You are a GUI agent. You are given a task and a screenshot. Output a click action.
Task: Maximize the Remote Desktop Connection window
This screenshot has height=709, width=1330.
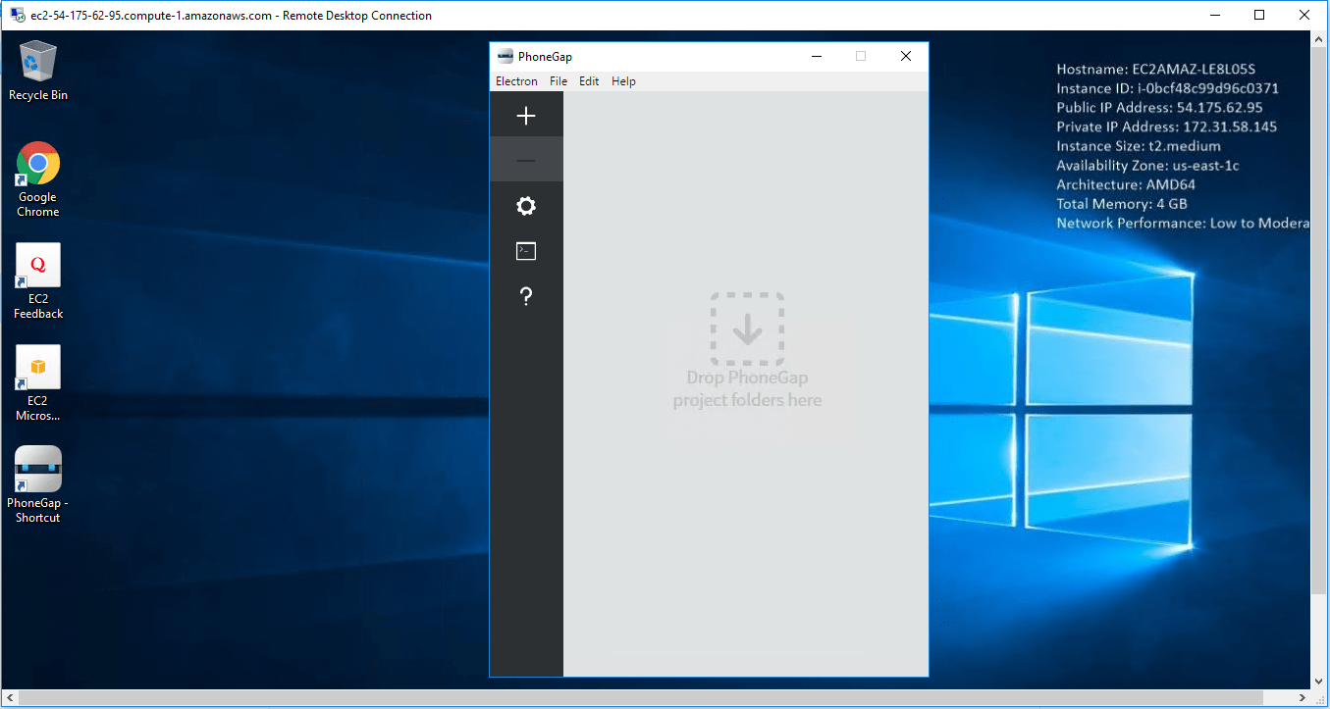point(1259,15)
